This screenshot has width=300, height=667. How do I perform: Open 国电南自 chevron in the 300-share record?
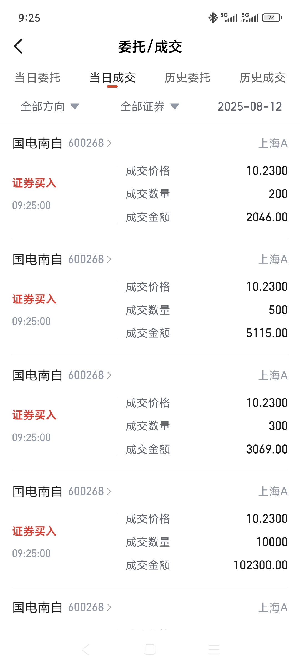click(109, 375)
